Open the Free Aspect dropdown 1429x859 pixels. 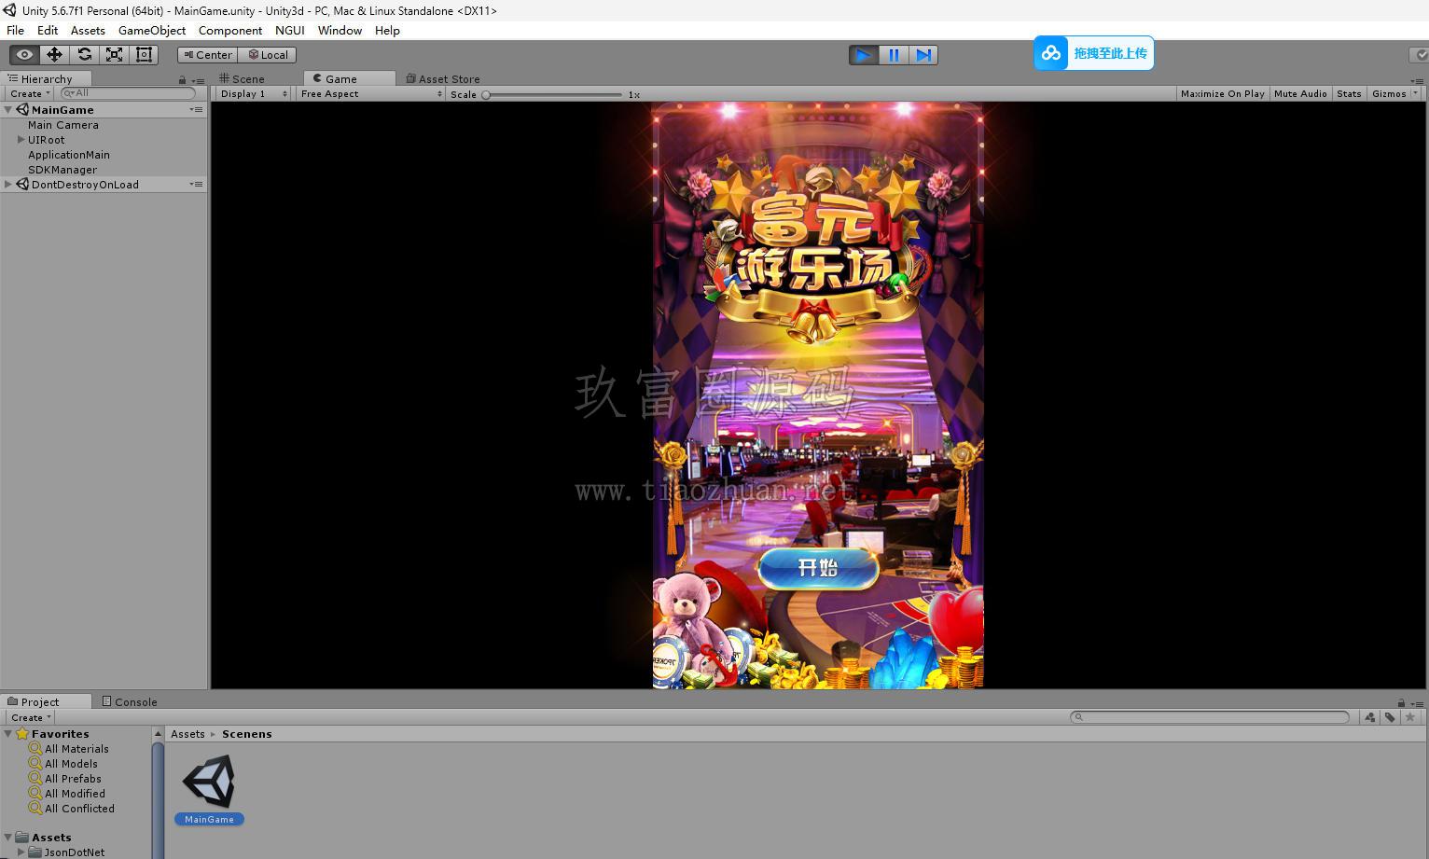click(x=370, y=94)
